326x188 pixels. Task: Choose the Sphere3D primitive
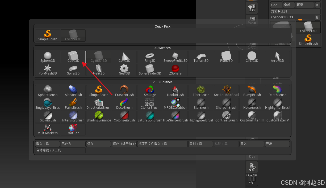(x=48, y=57)
